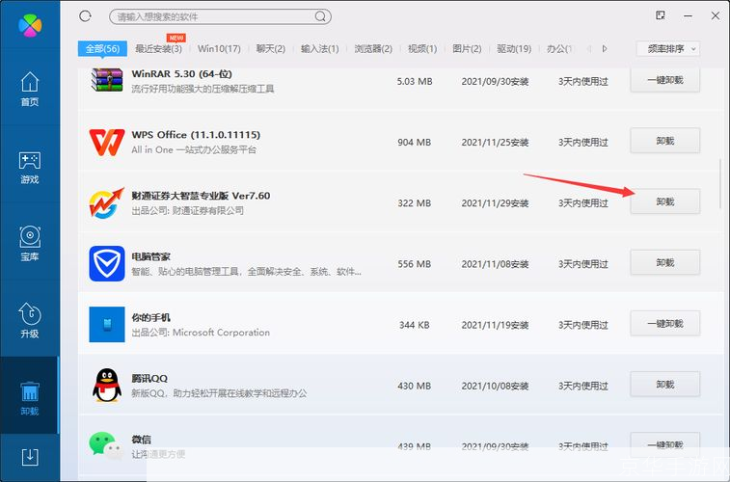
Task: Open the download icon at sidebar bottom
Action: coord(29,456)
